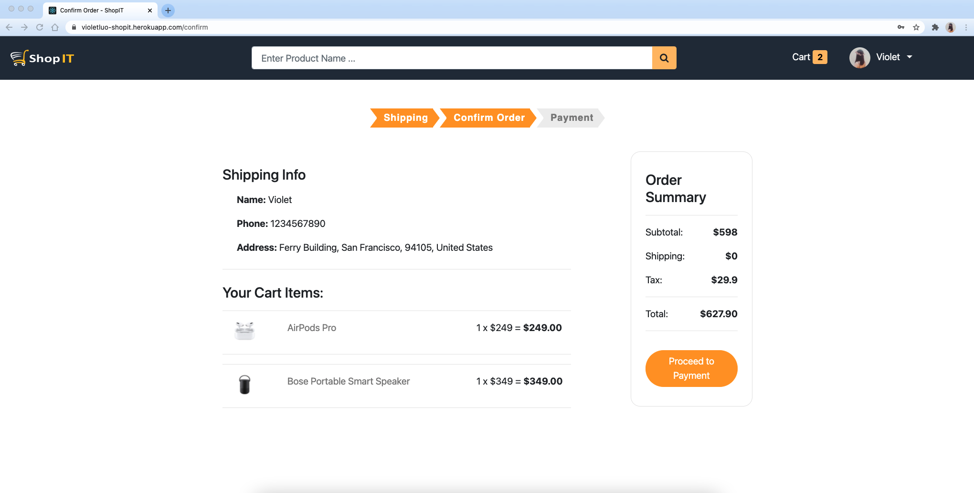974x493 pixels.
Task: Click the AirPods Pro thumbnail image
Action: coord(244,331)
